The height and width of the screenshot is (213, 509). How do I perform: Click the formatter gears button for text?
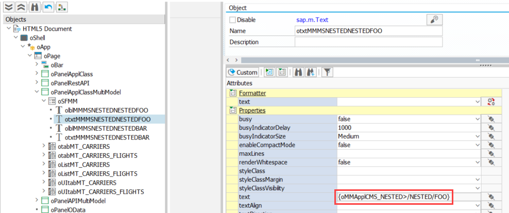click(x=491, y=102)
